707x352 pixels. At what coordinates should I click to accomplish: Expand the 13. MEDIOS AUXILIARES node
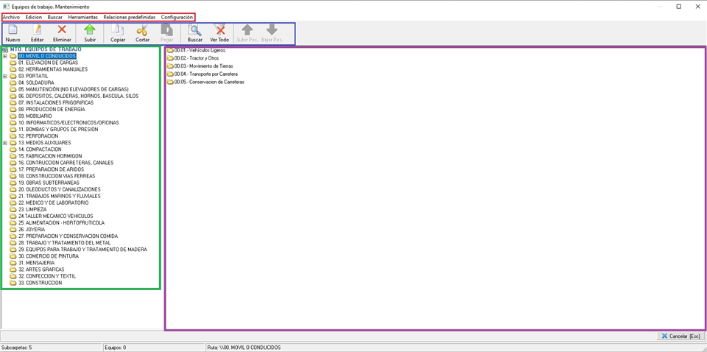[5, 143]
